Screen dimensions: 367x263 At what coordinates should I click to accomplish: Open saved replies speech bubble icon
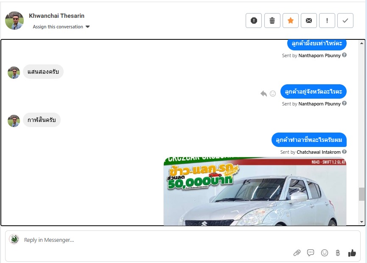tap(310, 253)
